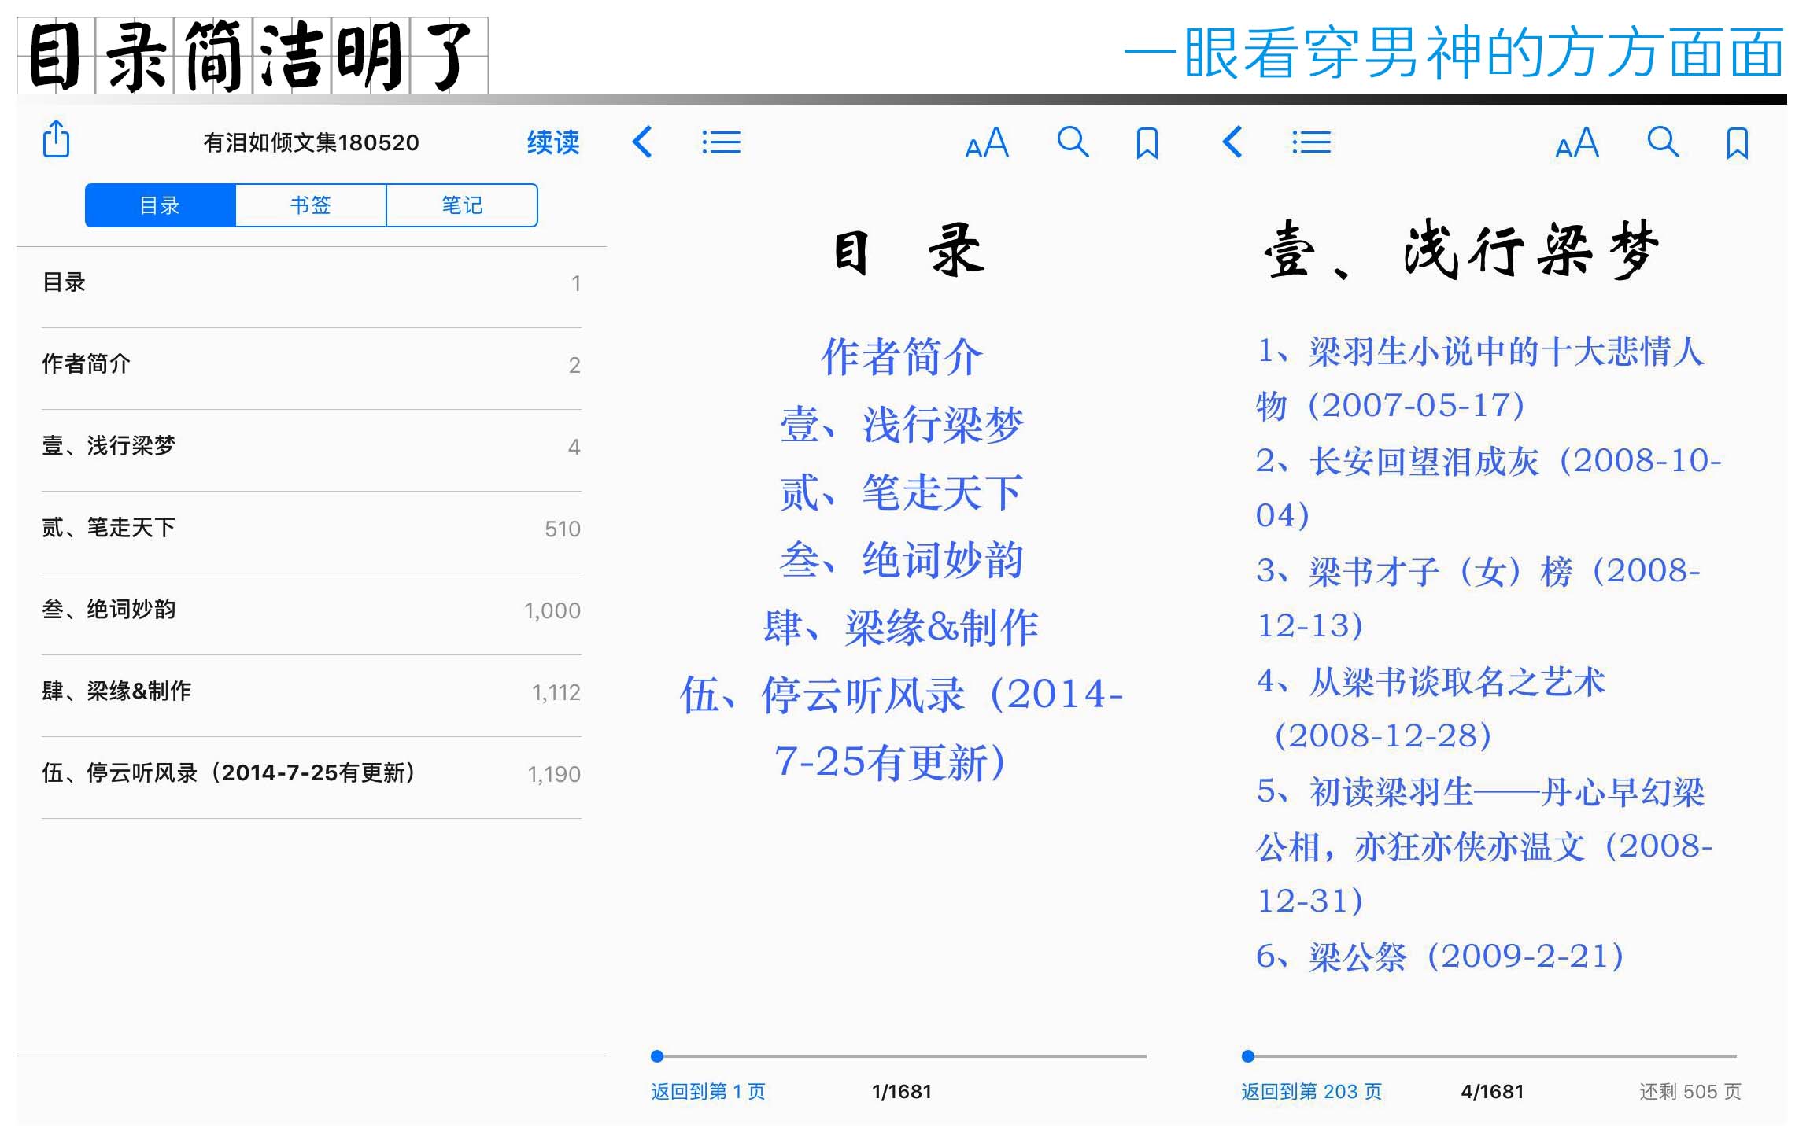Tap search icon in right reader
The width and height of the screenshot is (1810, 1139).
[x=1663, y=142]
